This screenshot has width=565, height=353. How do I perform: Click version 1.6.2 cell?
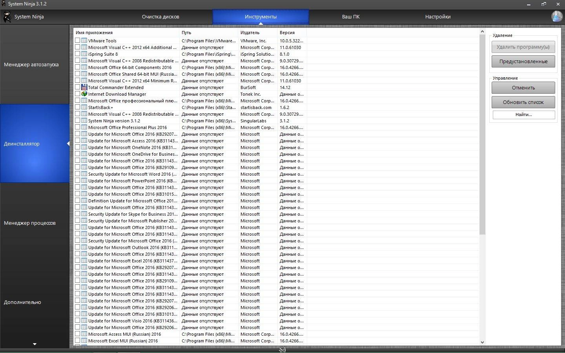tap(284, 107)
